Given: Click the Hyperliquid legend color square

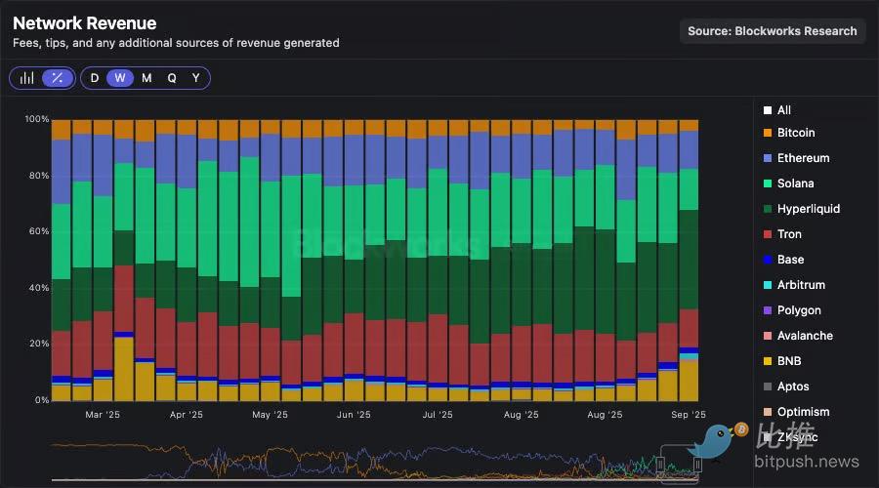Looking at the screenshot, I should point(768,209).
